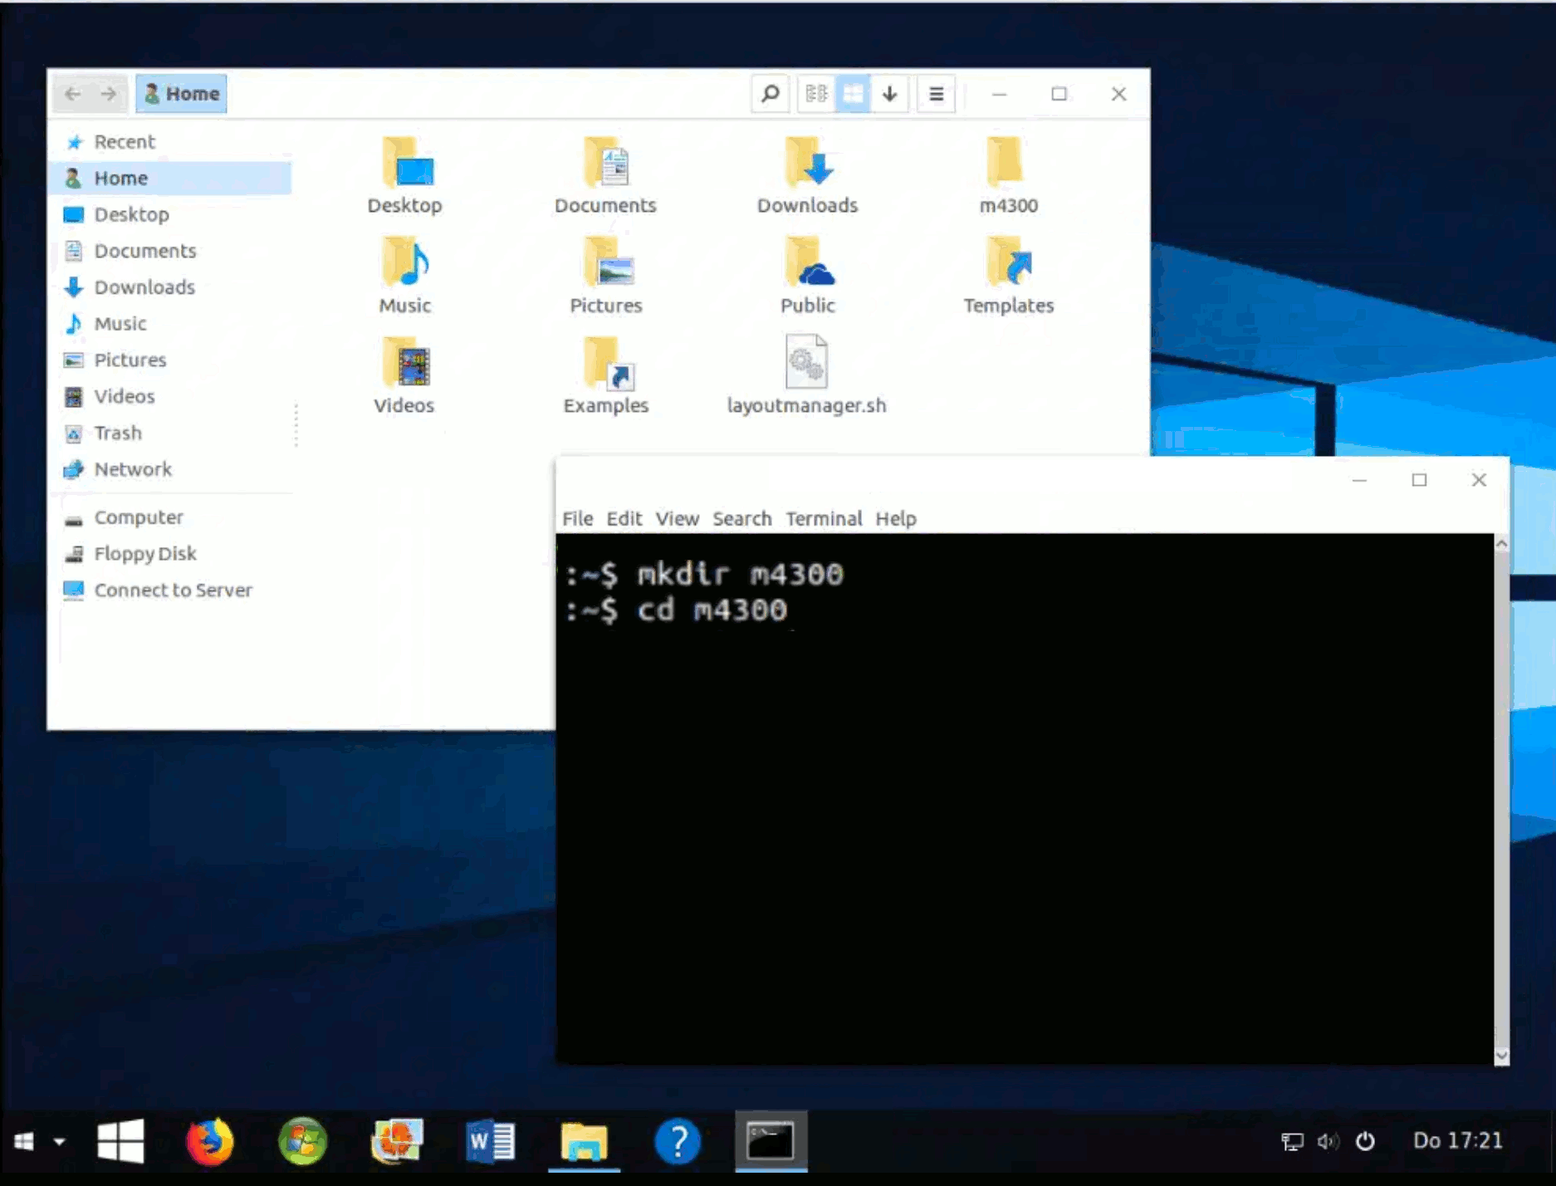
Task: Open the m4300 folder
Action: point(1007,175)
